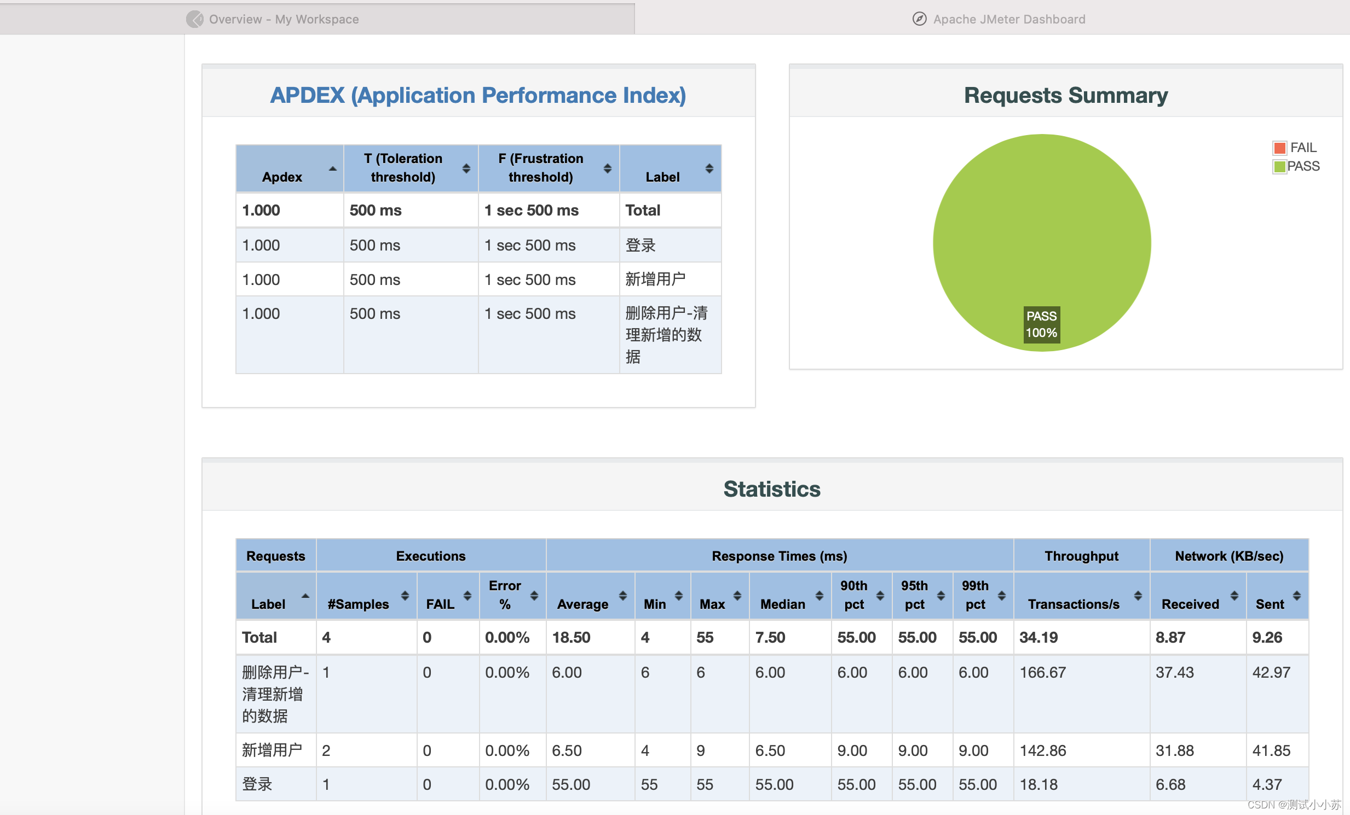Click green PASS legend color box
The height and width of the screenshot is (815, 1350).
1279,166
